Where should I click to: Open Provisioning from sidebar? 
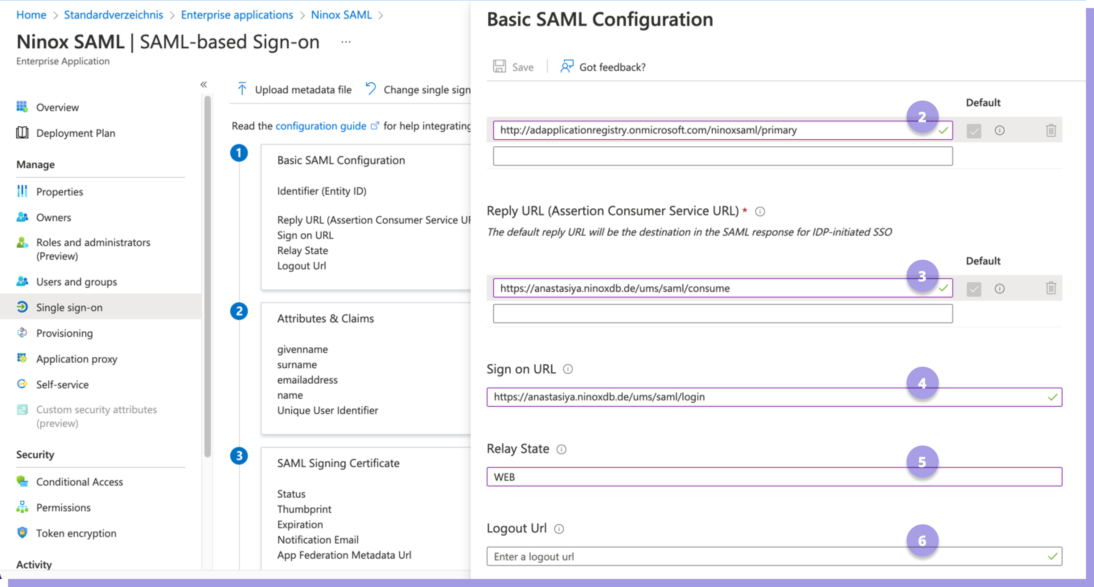click(64, 333)
